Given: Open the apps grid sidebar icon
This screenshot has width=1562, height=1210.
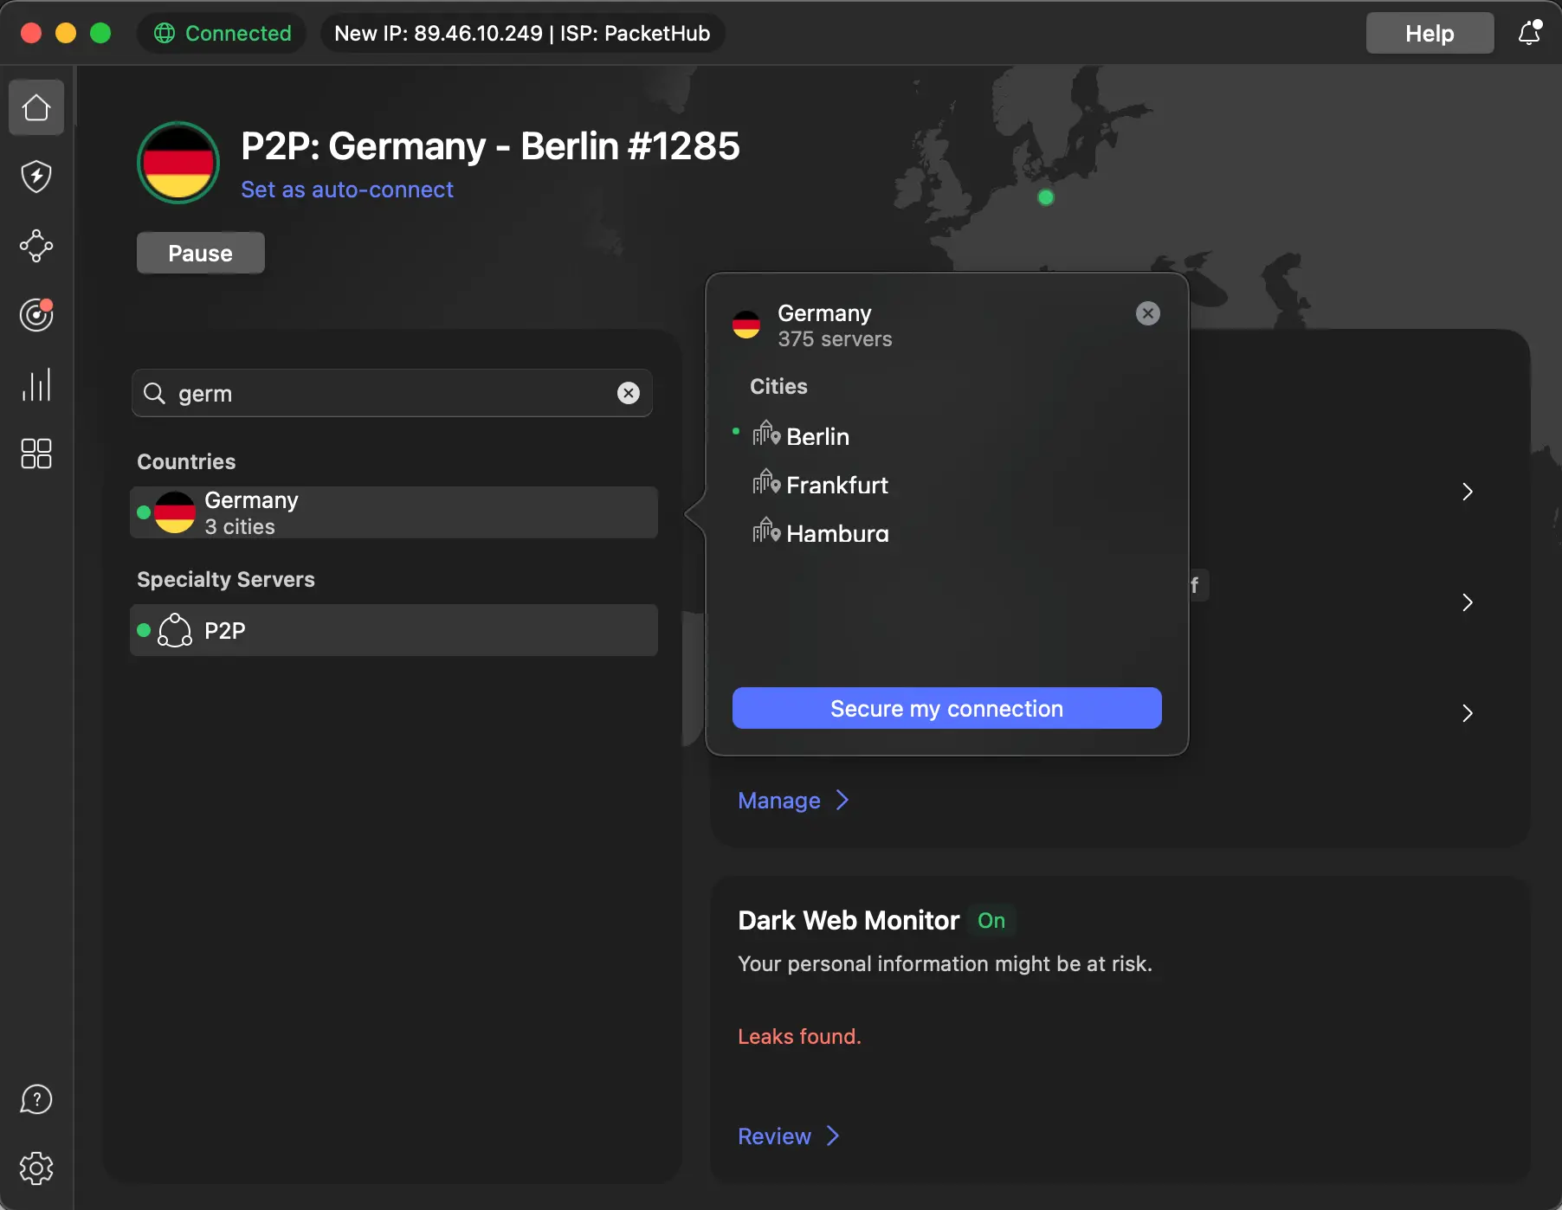Looking at the screenshot, I should (x=36, y=454).
